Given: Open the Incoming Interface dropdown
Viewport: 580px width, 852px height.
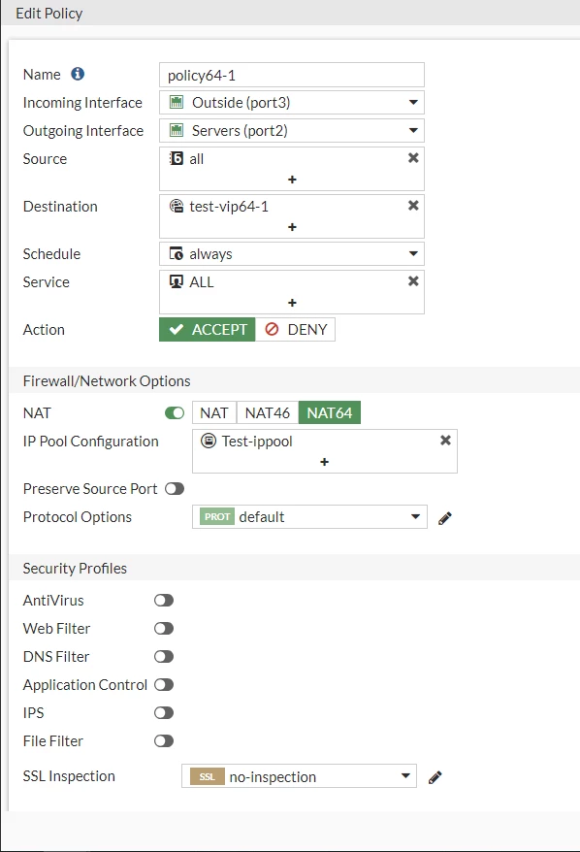Looking at the screenshot, I should click(x=292, y=103).
